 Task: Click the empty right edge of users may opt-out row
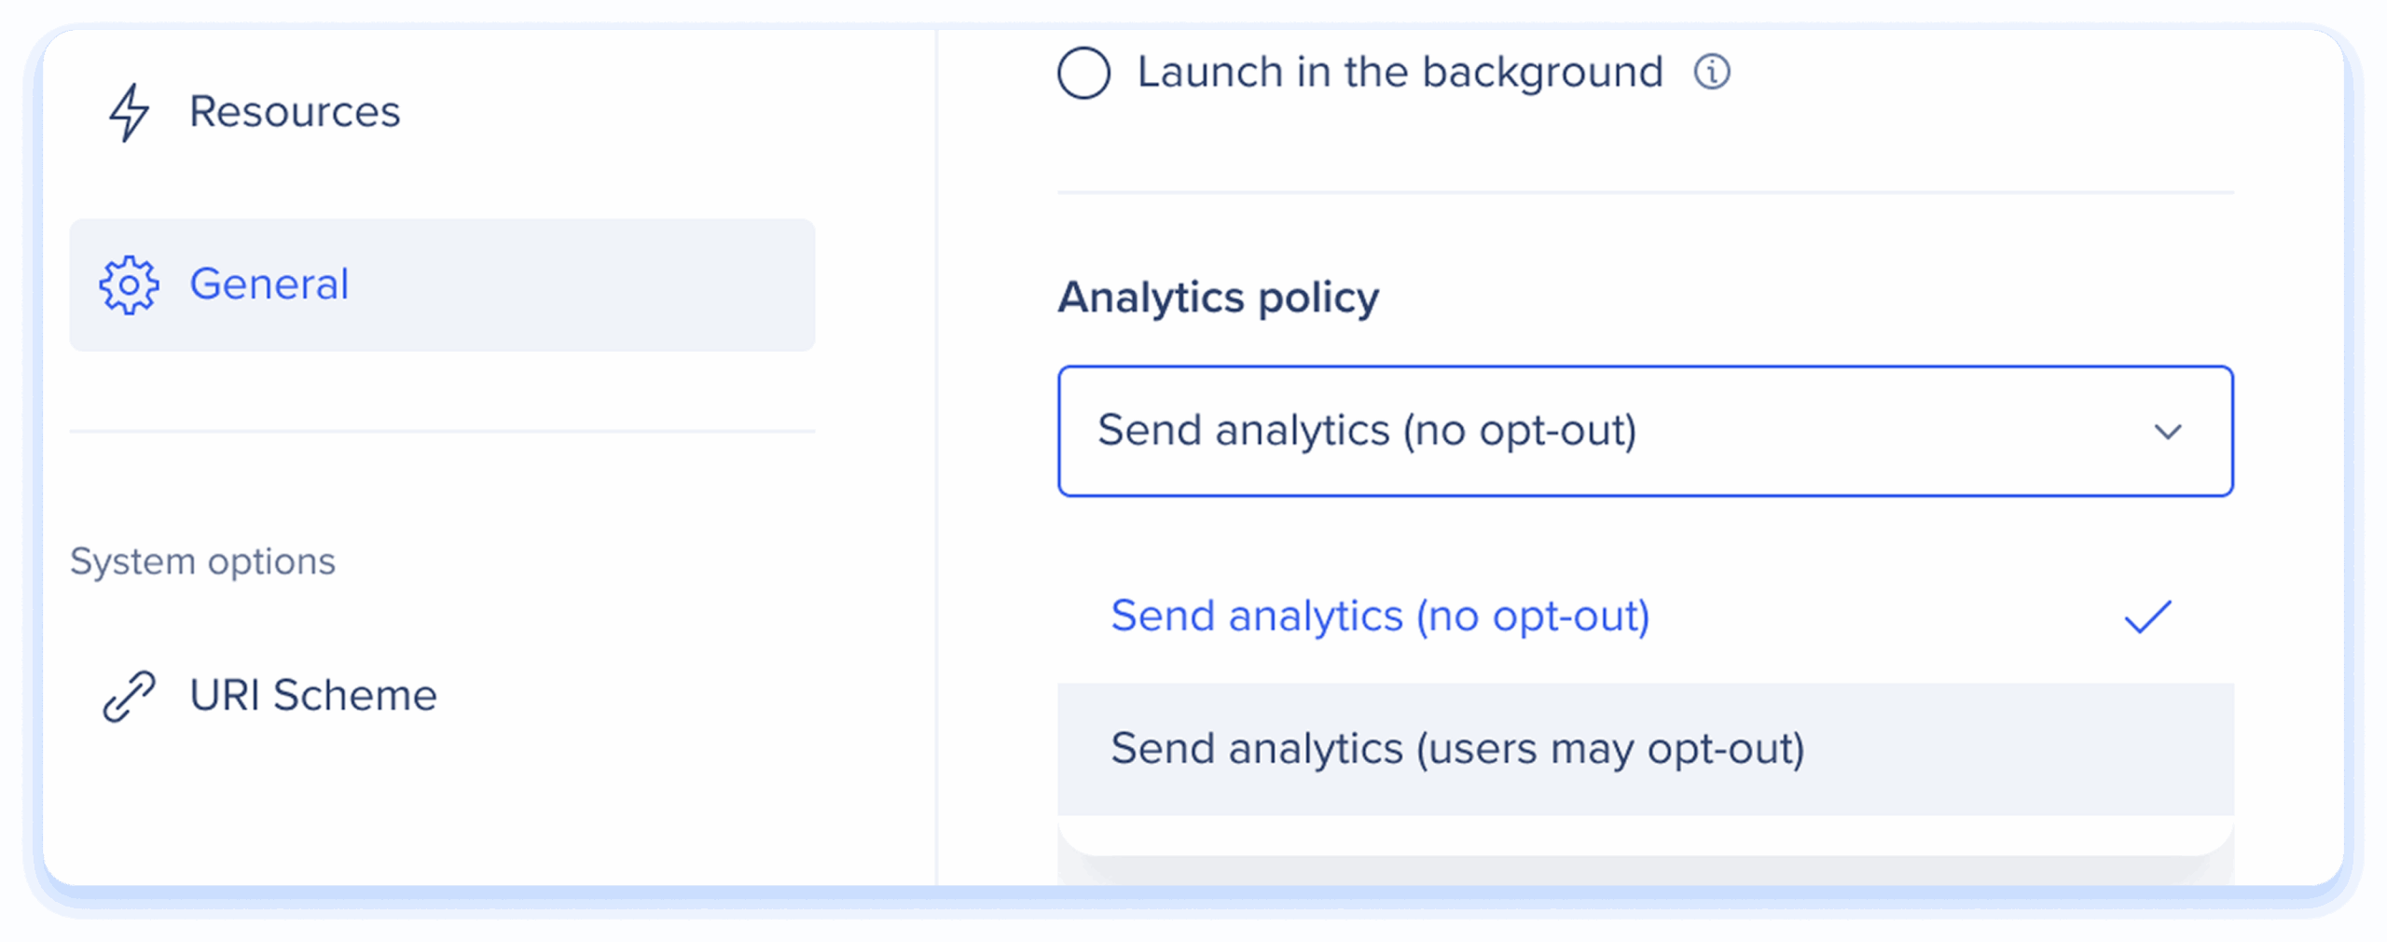2098,749
